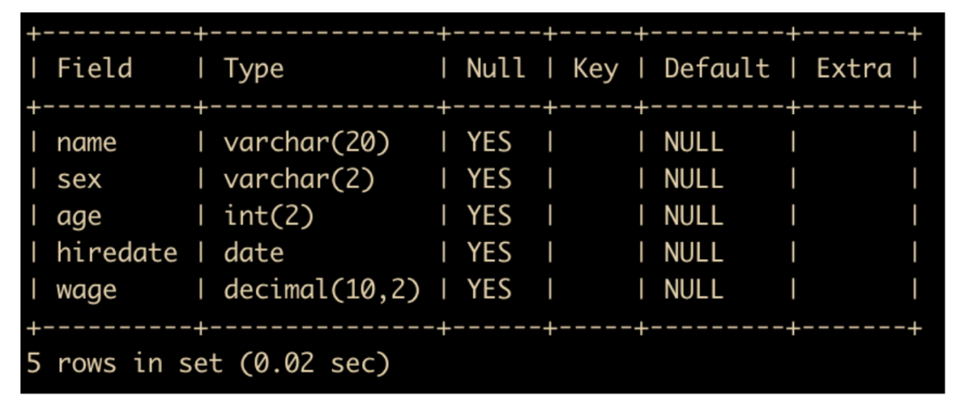Screen dimensions: 956x404
Task: Click YES in the name row
Action: coord(489,143)
